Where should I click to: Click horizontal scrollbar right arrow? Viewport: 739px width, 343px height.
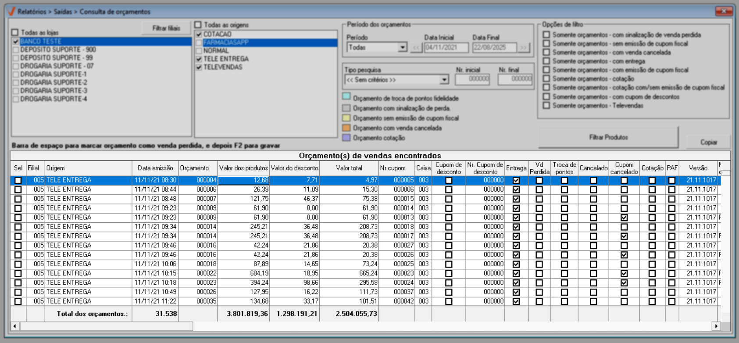[x=716, y=326]
